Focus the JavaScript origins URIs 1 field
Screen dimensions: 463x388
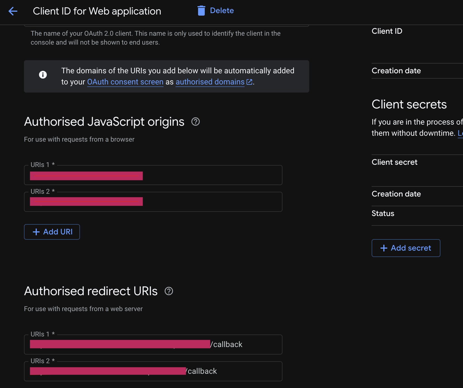(x=153, y=175)
